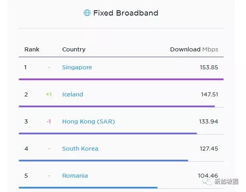The height and width of the screenshot is (192, 246).
Task: Click Iceland's speed progress bar
Action: tap(117, 106)
